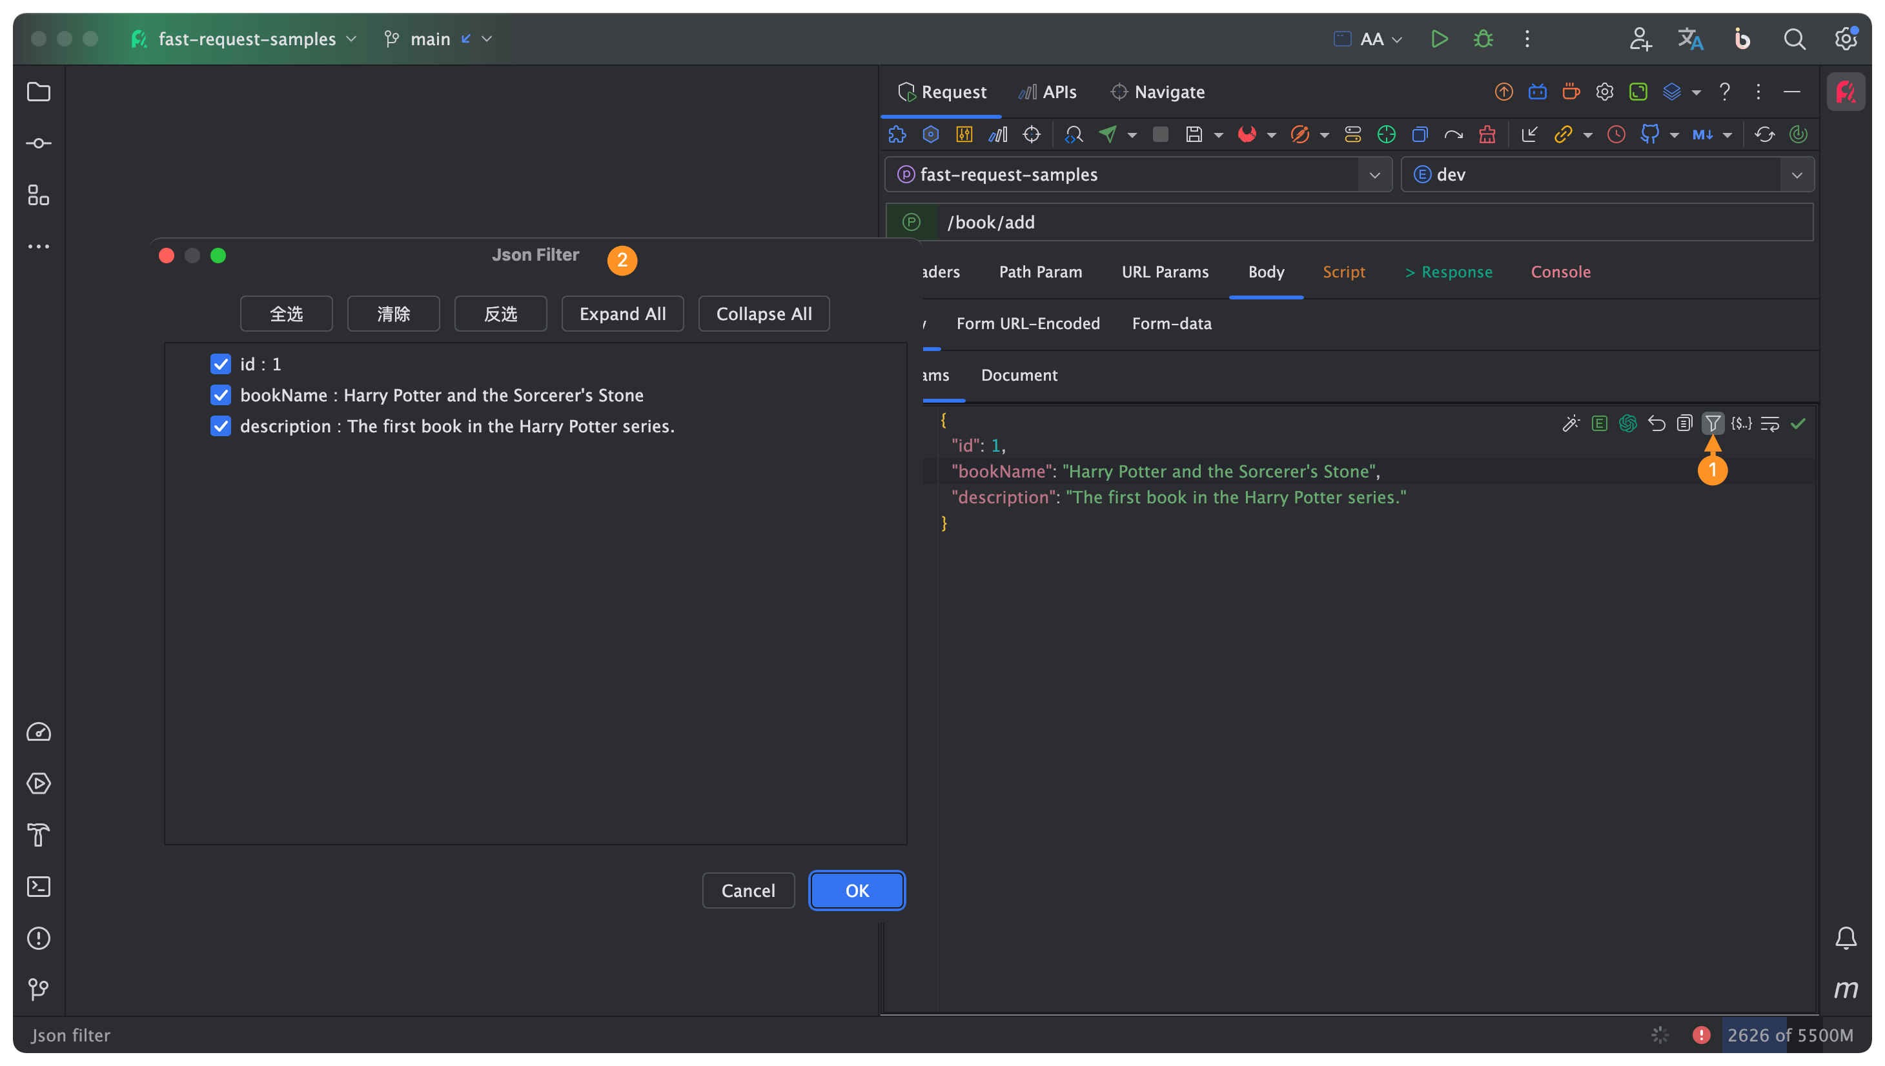Click the copy body icon in the editor toolbar
The image size is (1885, 1066).
(x=1685, y=423)
